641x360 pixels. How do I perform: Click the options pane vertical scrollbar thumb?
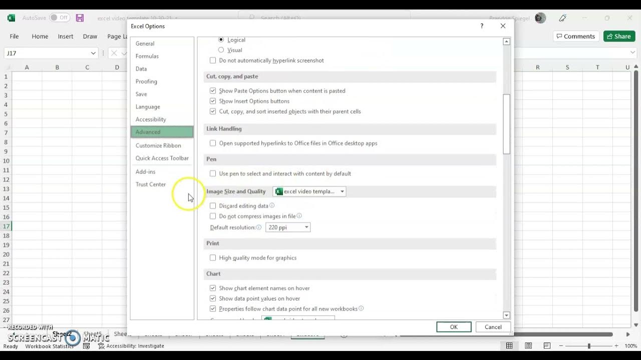pos(506,124)
